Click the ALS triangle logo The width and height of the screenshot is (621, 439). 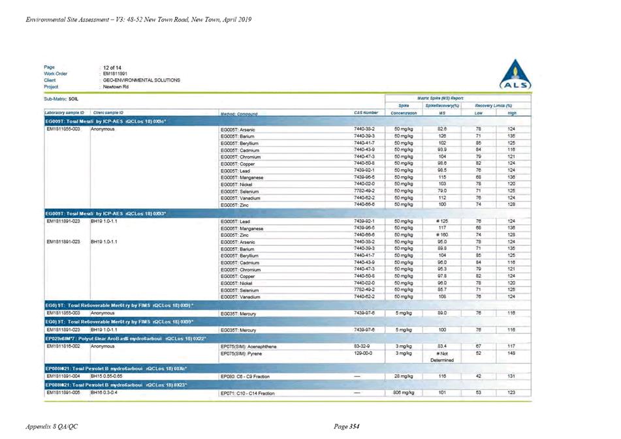(515, 75)
